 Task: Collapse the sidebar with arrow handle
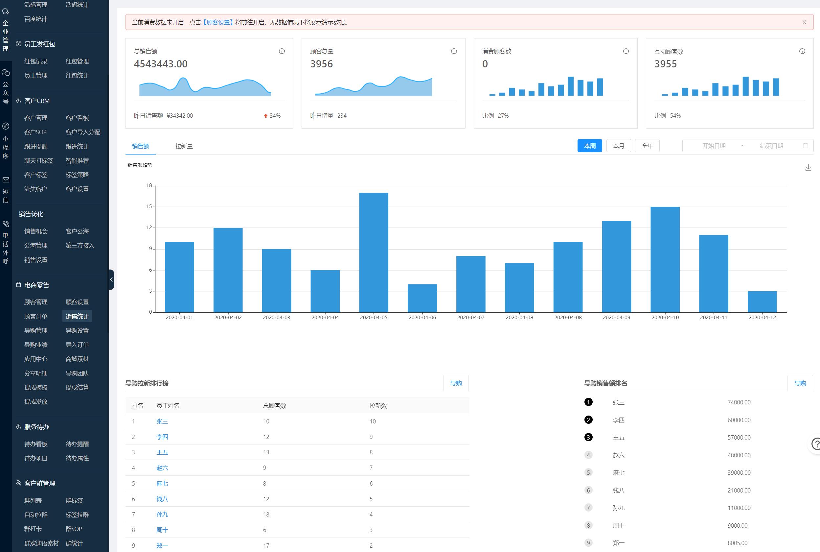pos(111,279)
